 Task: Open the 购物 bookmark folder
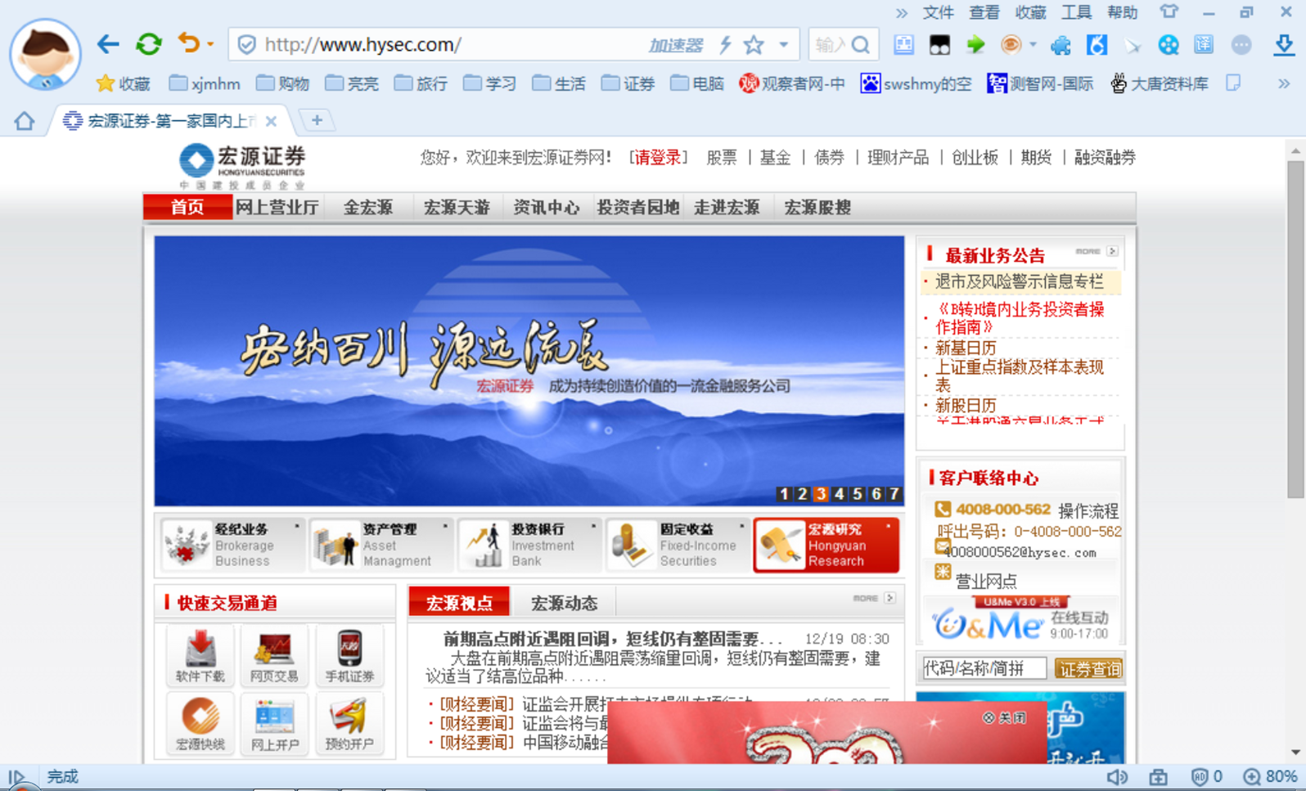[x=283, y=83]
